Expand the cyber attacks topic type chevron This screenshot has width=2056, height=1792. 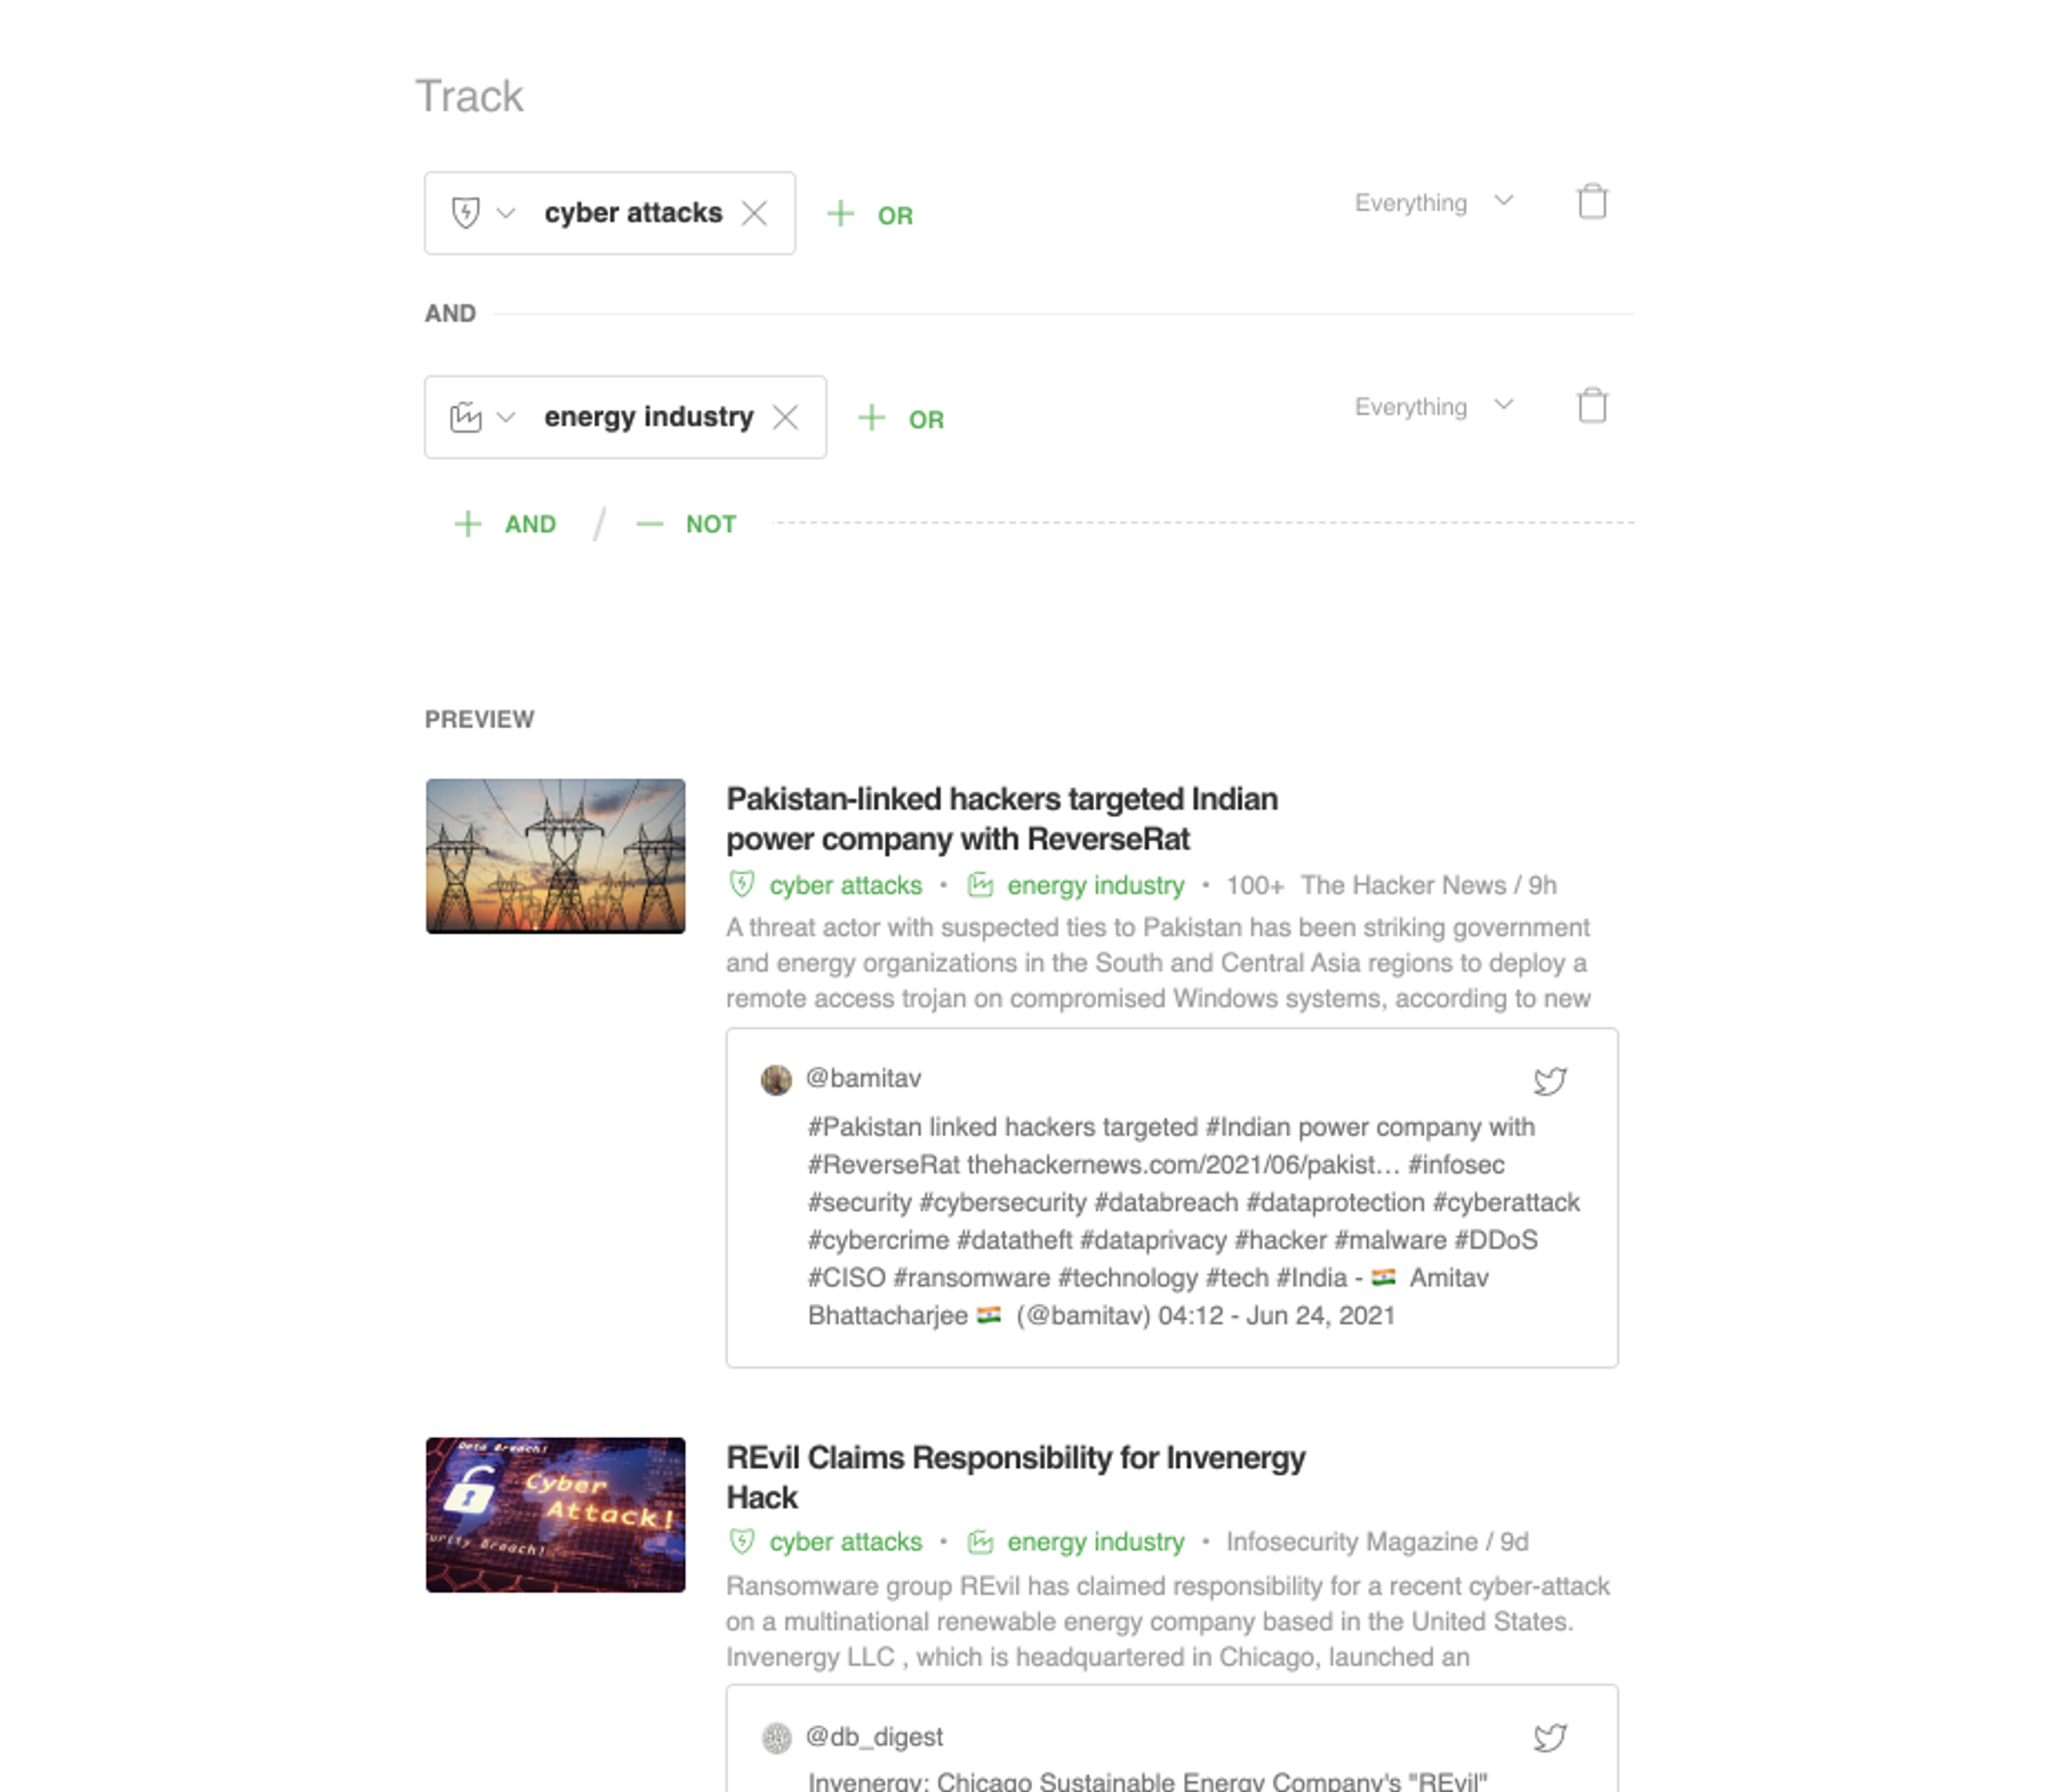point(506,213)
